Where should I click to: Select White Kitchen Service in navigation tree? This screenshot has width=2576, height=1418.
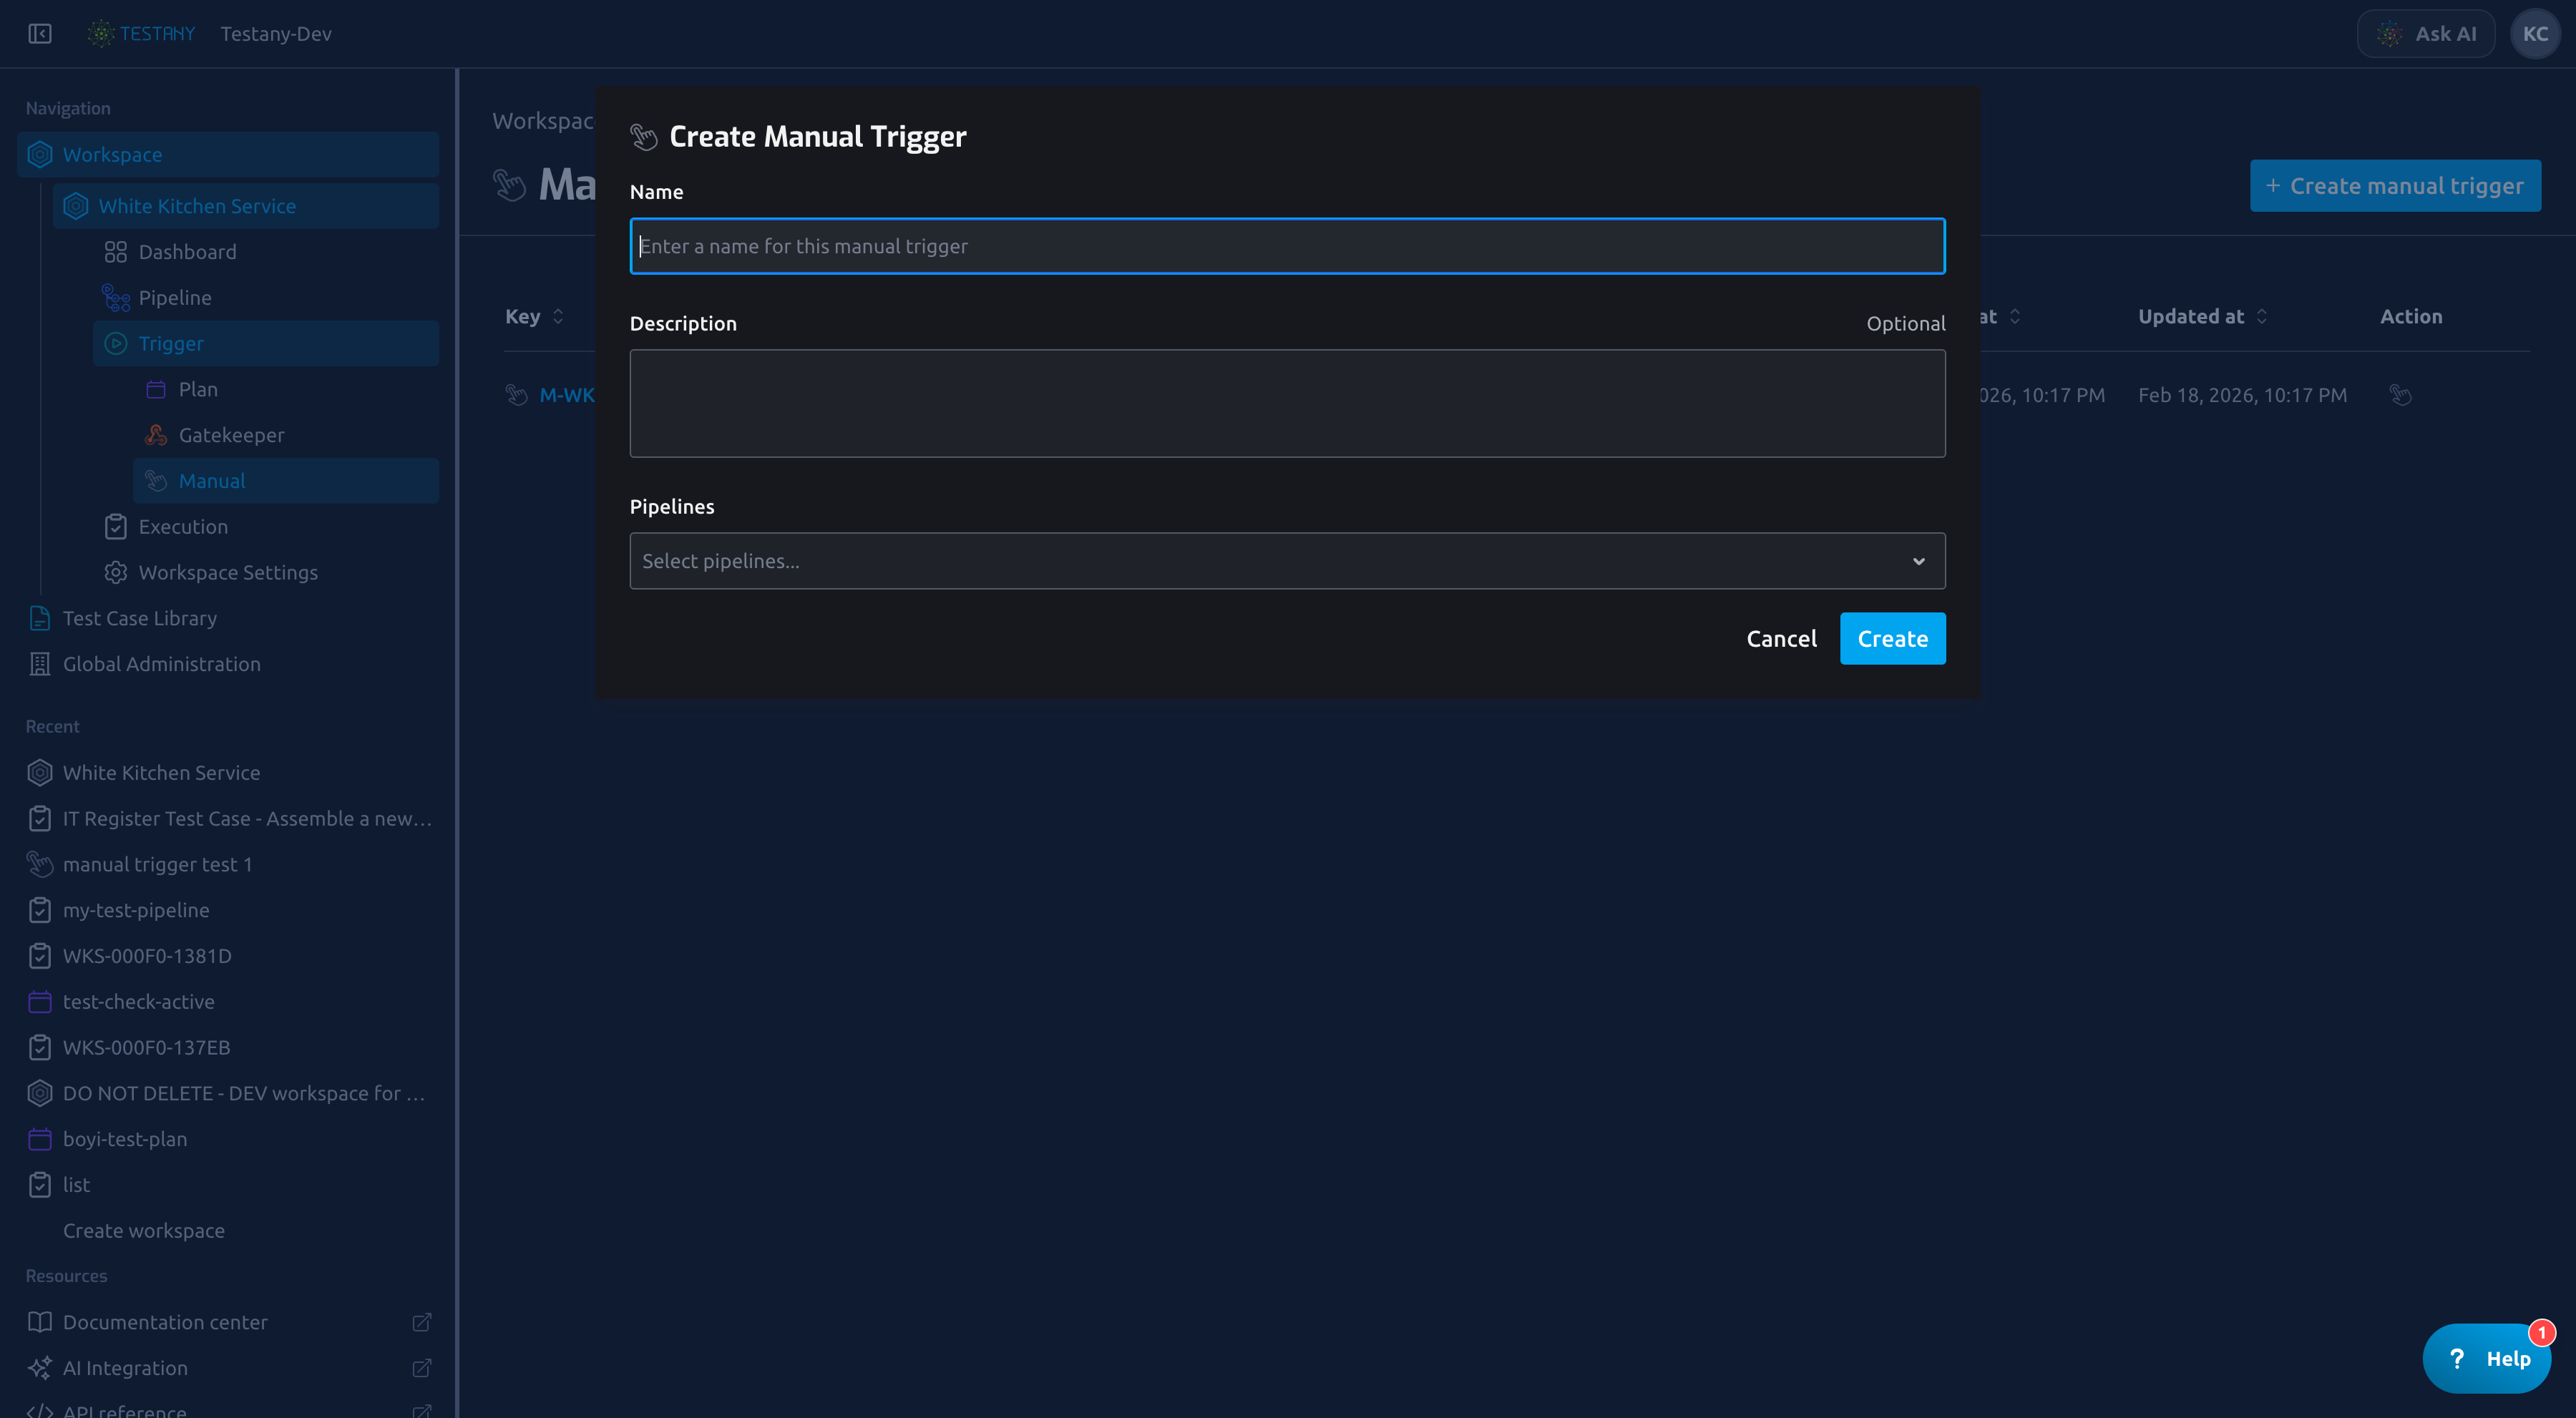pos(246,206)
